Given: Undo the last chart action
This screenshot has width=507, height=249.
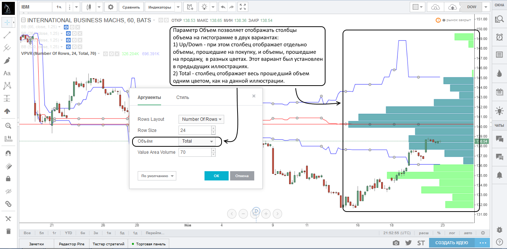Looking at the screenshot, I should [x=223, y=7].
